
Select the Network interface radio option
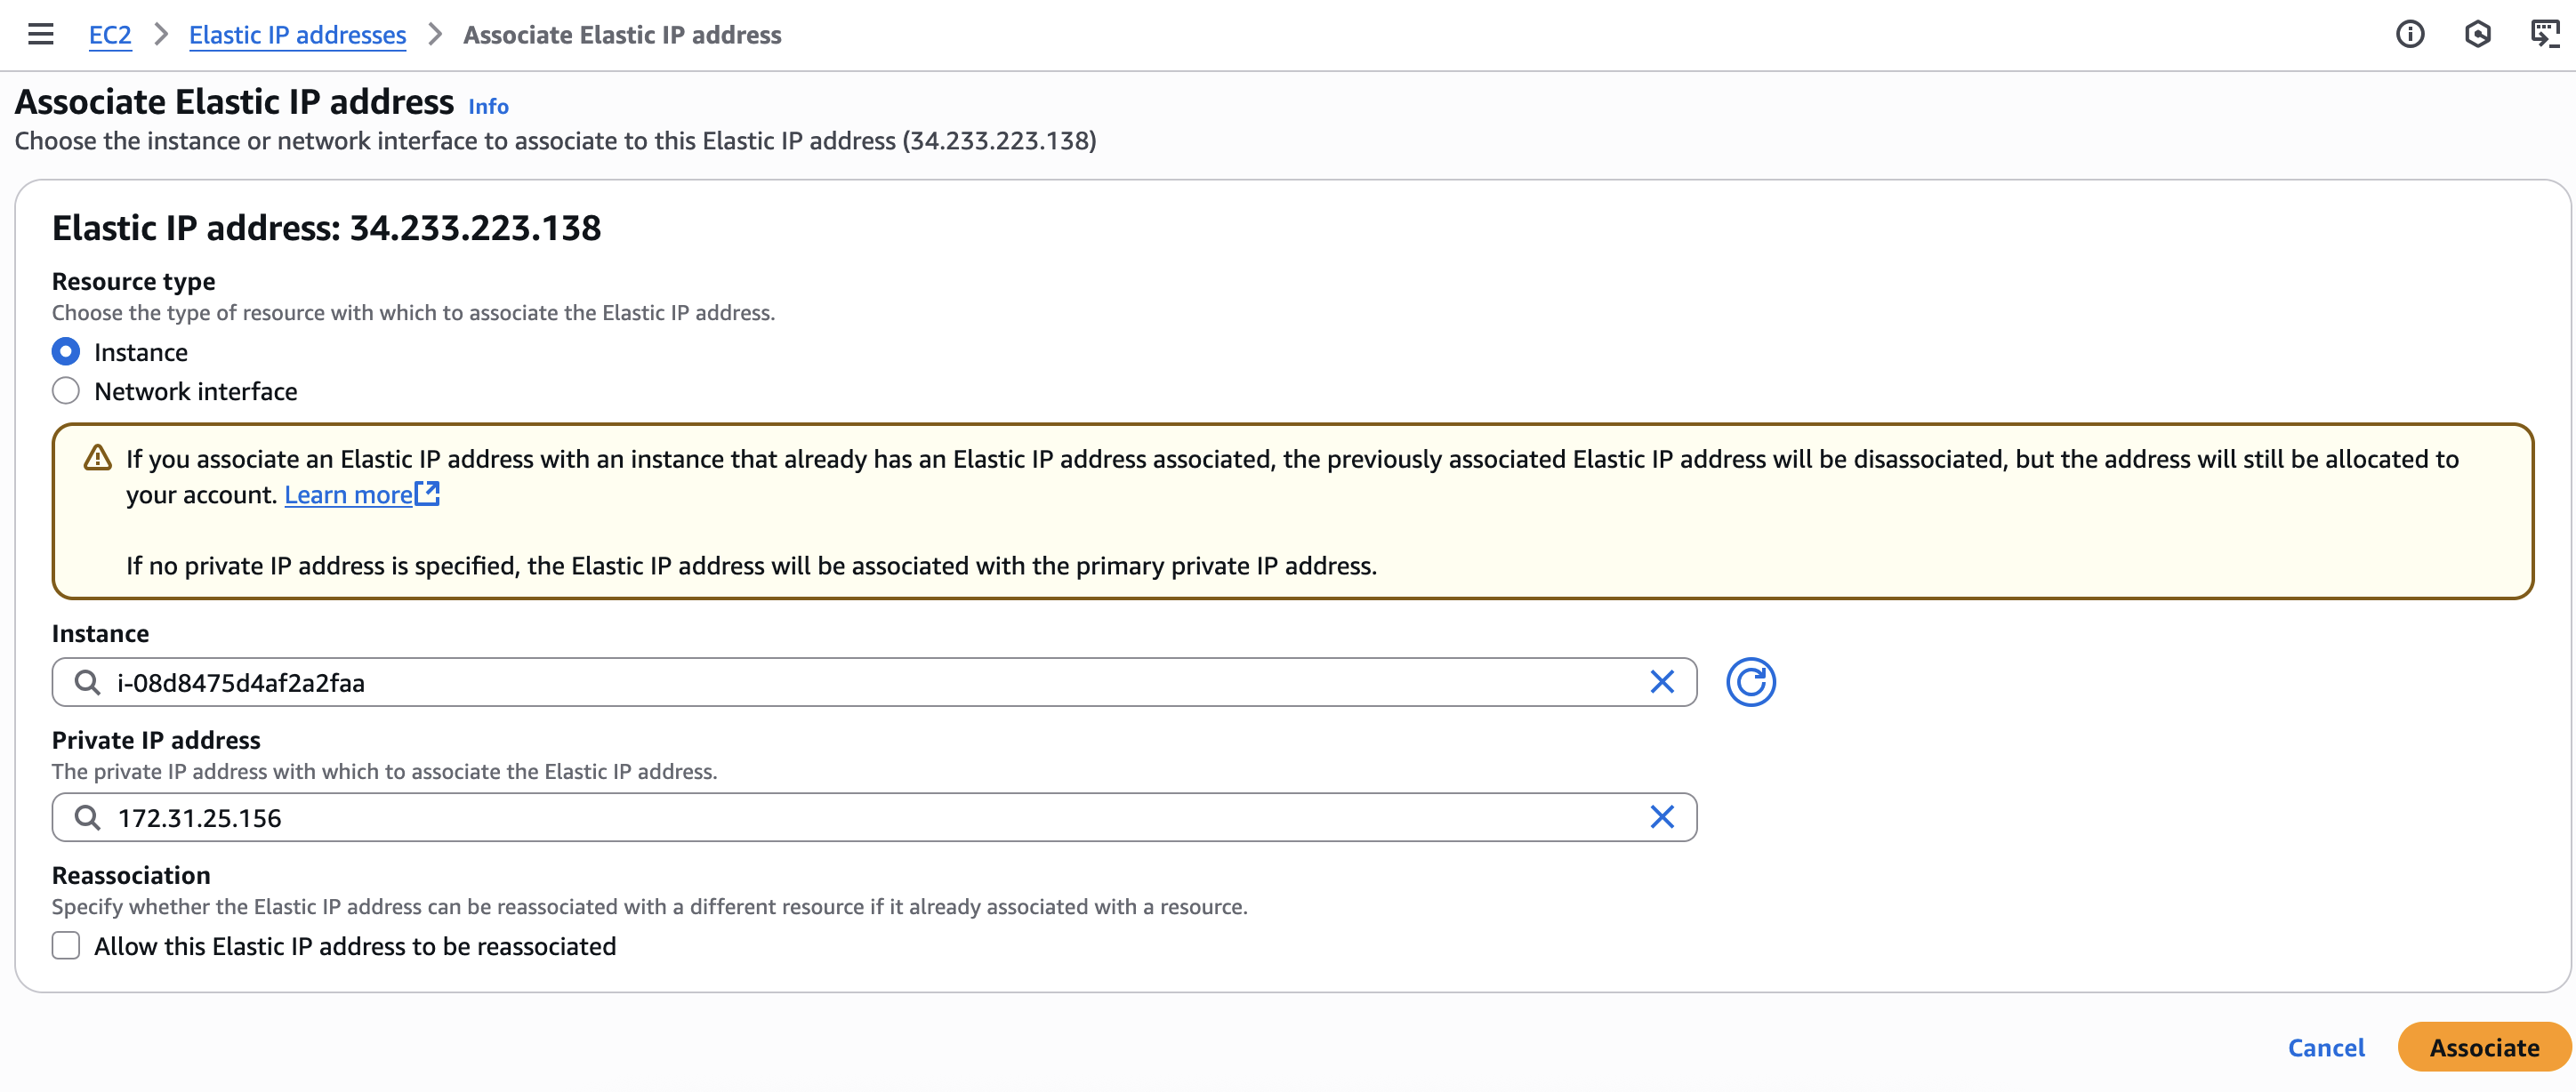point(66,391)
